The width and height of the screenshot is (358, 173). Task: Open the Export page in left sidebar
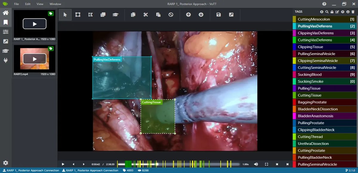point(5,41)
